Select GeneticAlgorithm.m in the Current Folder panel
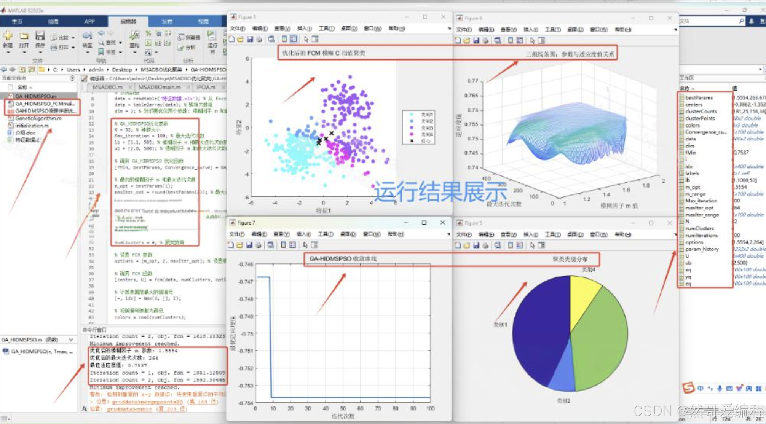 coord(38,118)
